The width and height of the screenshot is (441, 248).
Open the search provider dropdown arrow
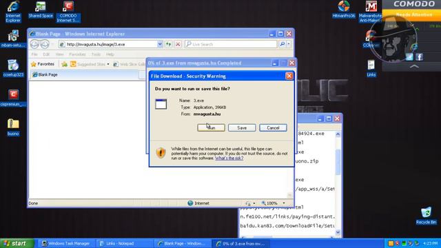tap(289, 44)
